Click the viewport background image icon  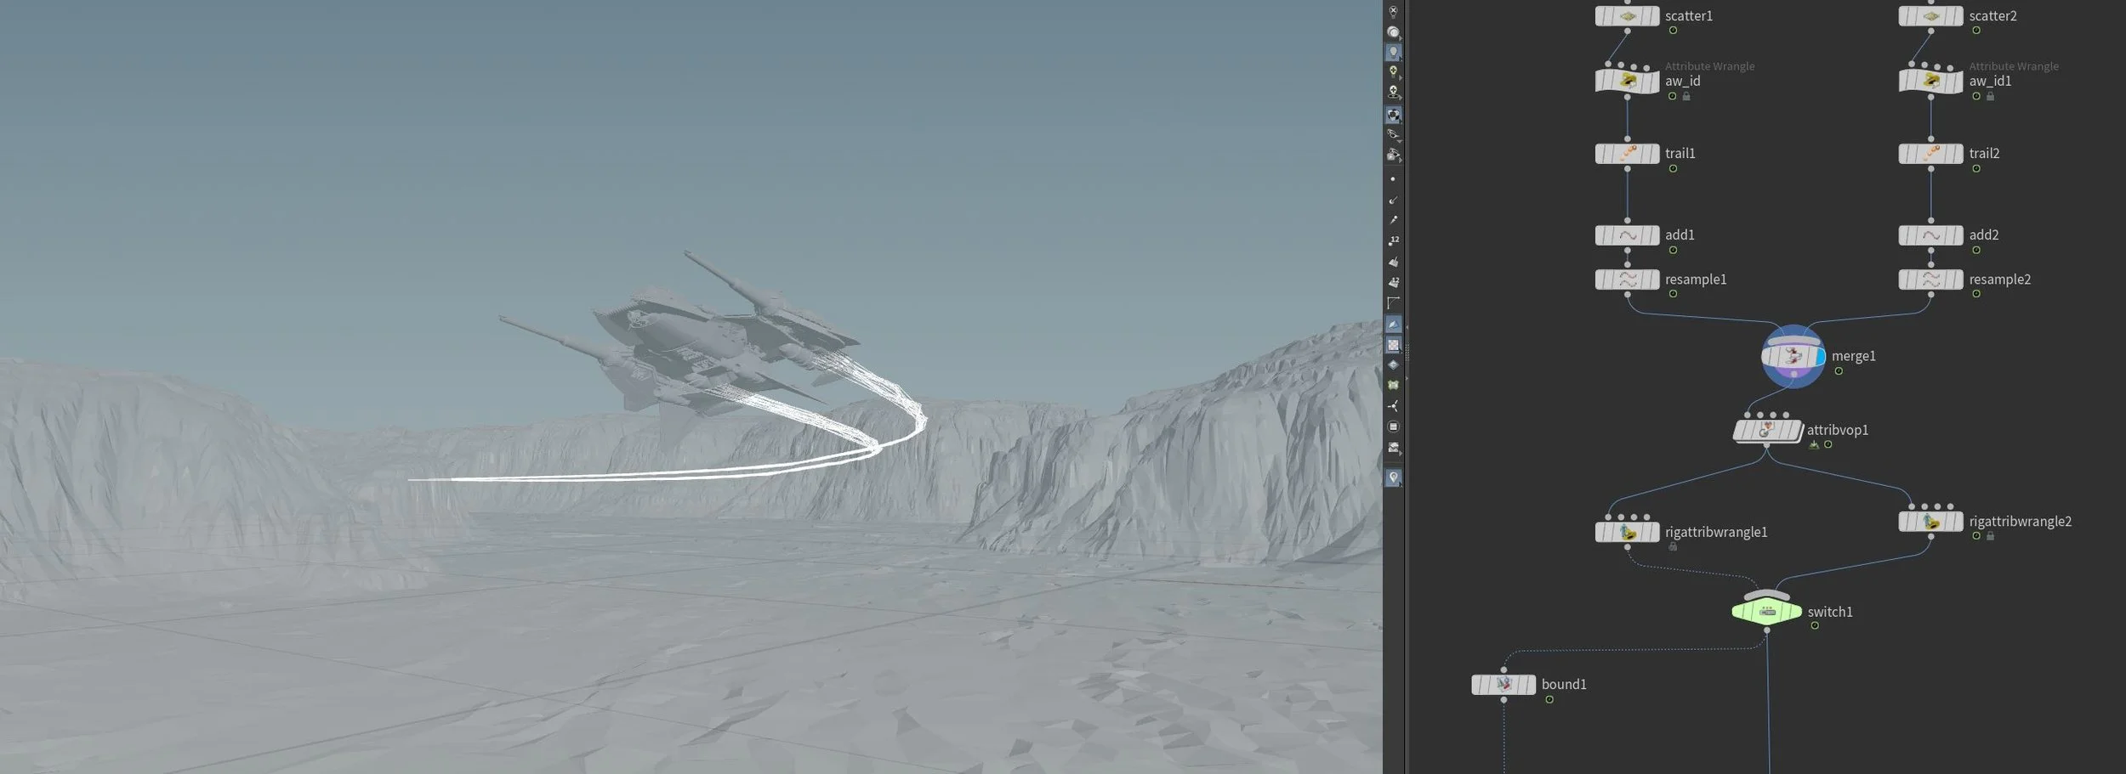(x=1393, y=448)
